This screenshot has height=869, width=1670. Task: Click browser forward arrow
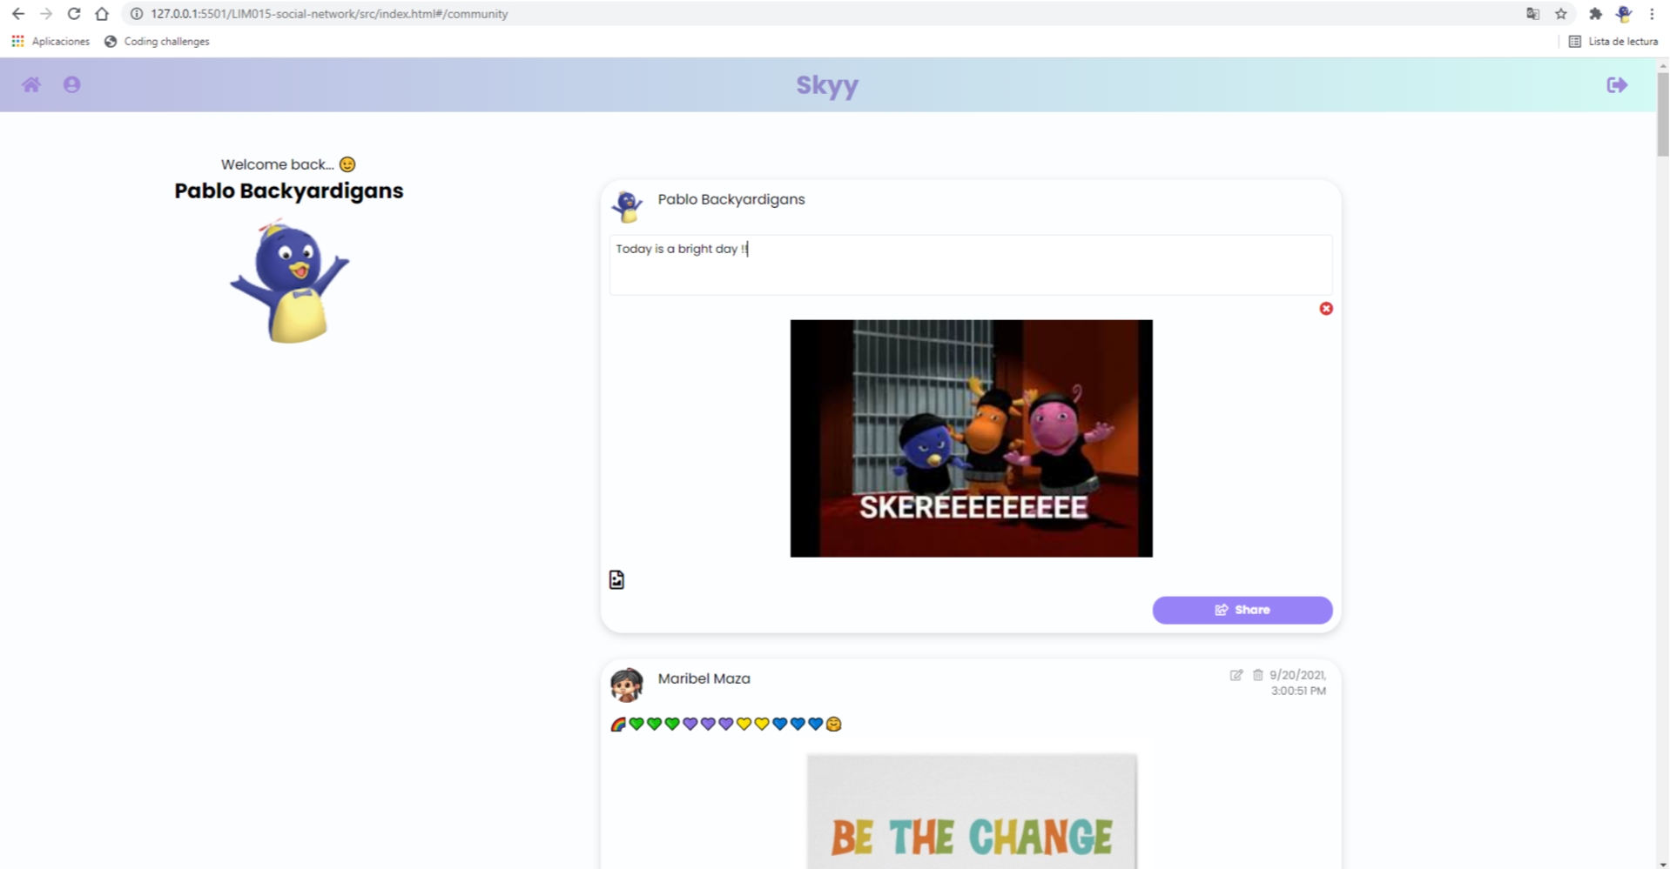[x=46, y=14]
